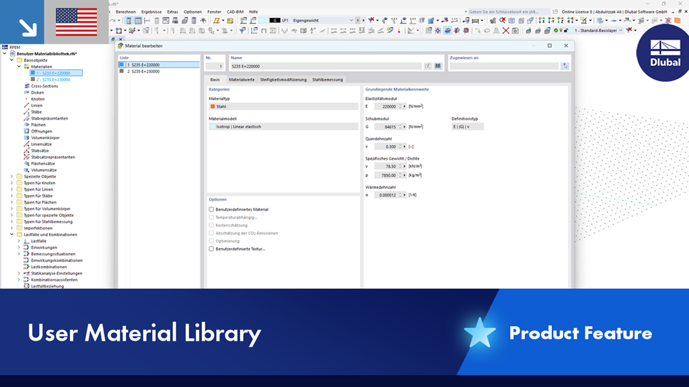Click the Temperaturabhängig checkbox

click(211, 217)
